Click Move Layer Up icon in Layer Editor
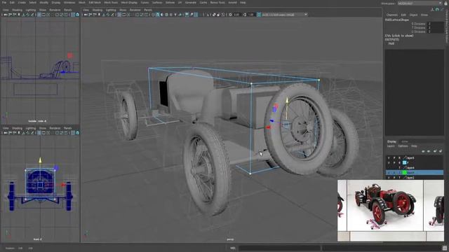 click(423, 151)
